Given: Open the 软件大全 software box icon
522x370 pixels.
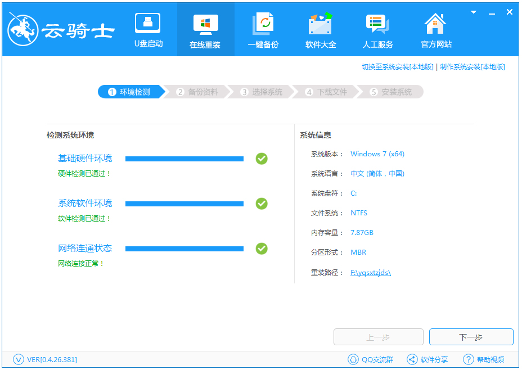Looking at the screenshot, I should pos(320,23).
